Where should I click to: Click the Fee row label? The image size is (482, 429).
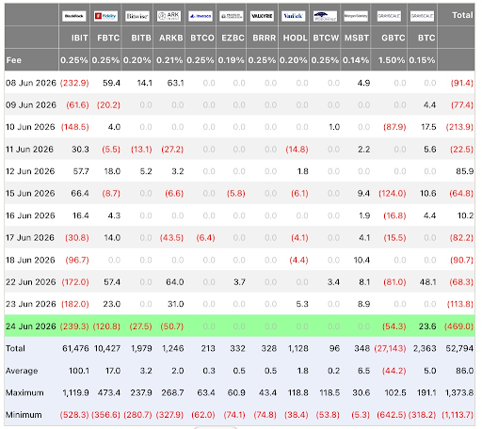[13, 60]
